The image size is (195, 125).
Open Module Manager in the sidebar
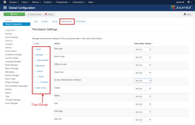tap(12, 75)
